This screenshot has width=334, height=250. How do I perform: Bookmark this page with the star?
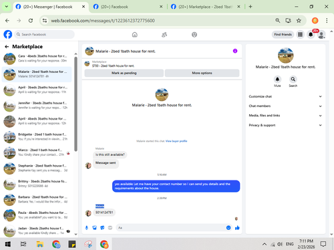pos(299,21)
